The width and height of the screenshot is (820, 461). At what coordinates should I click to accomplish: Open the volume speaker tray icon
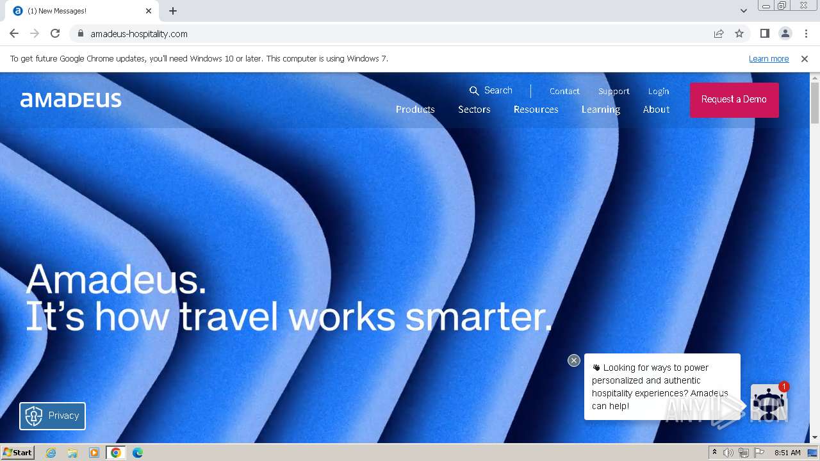click(728, 453)
